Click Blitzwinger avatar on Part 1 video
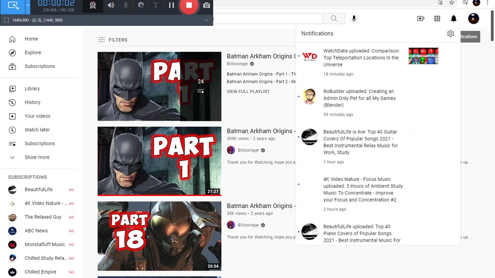Viewport: 495px width, 278px height. [x=231, y=150]
